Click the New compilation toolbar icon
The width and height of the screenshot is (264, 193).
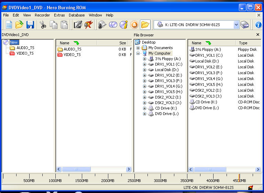point(9,25)
